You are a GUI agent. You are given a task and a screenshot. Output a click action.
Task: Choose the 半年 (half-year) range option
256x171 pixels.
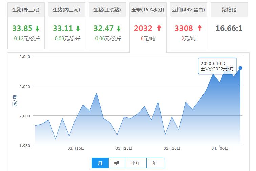tap(136, 163)
